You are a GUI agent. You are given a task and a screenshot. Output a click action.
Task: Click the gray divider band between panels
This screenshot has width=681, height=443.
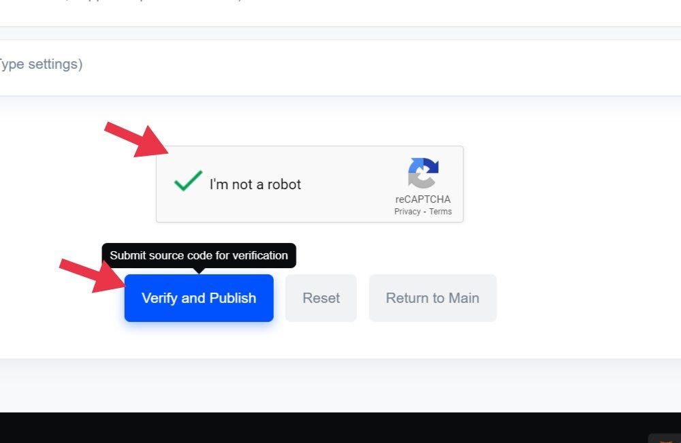point(340,33)
